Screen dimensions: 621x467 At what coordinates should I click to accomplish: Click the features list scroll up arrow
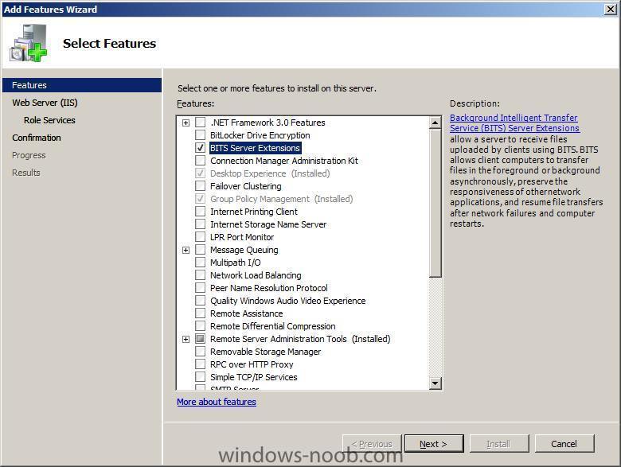point(435,123)
